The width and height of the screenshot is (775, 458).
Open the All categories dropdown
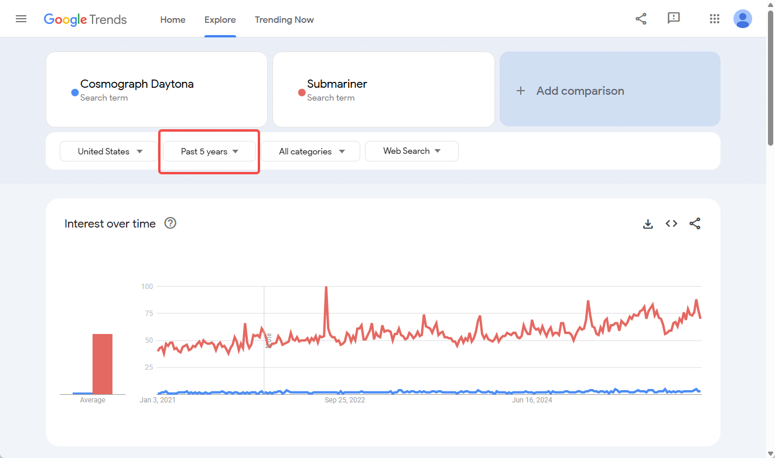click(x=310, y=151)
